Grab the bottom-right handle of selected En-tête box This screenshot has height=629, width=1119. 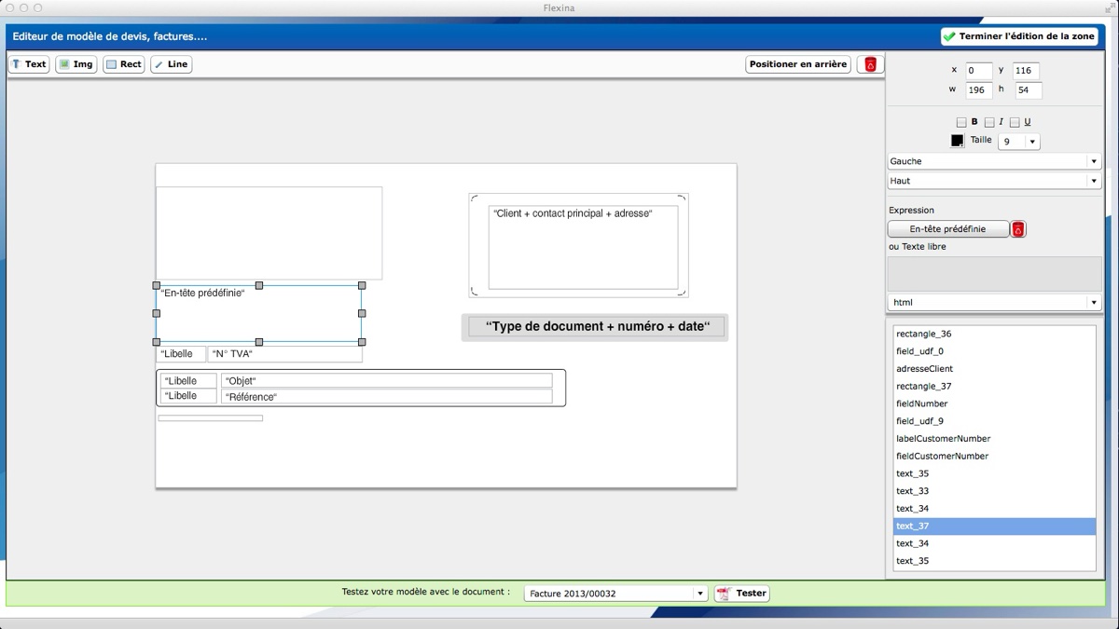coord(362,341)
